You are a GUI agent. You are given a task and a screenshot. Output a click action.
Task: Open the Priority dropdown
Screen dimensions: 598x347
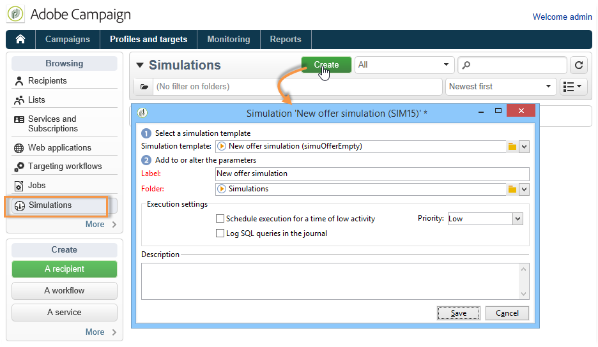point(517,219)
